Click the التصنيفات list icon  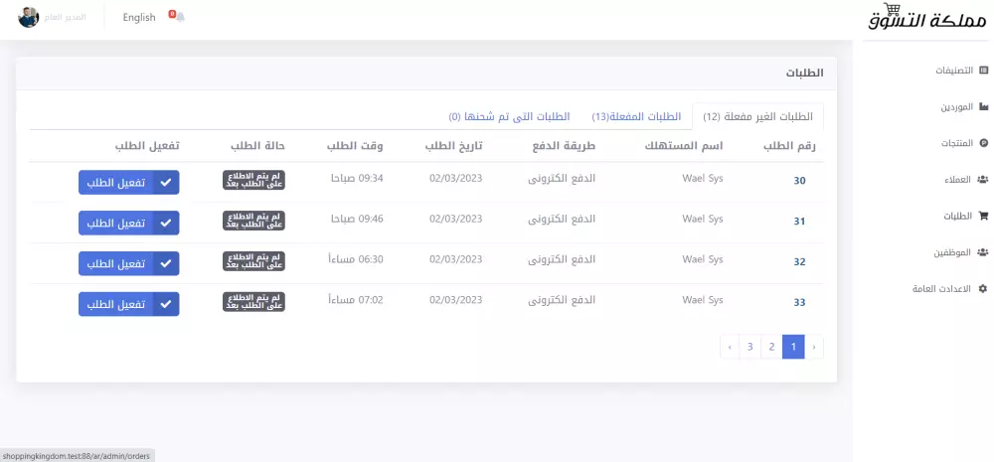coord(983,70)
